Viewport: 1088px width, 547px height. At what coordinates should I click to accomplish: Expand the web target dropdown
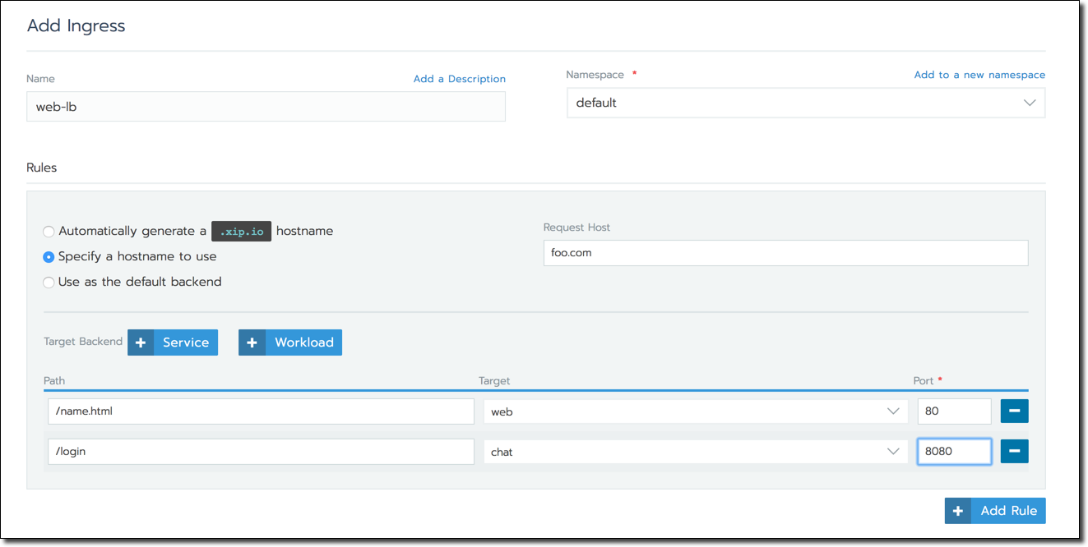695,411
